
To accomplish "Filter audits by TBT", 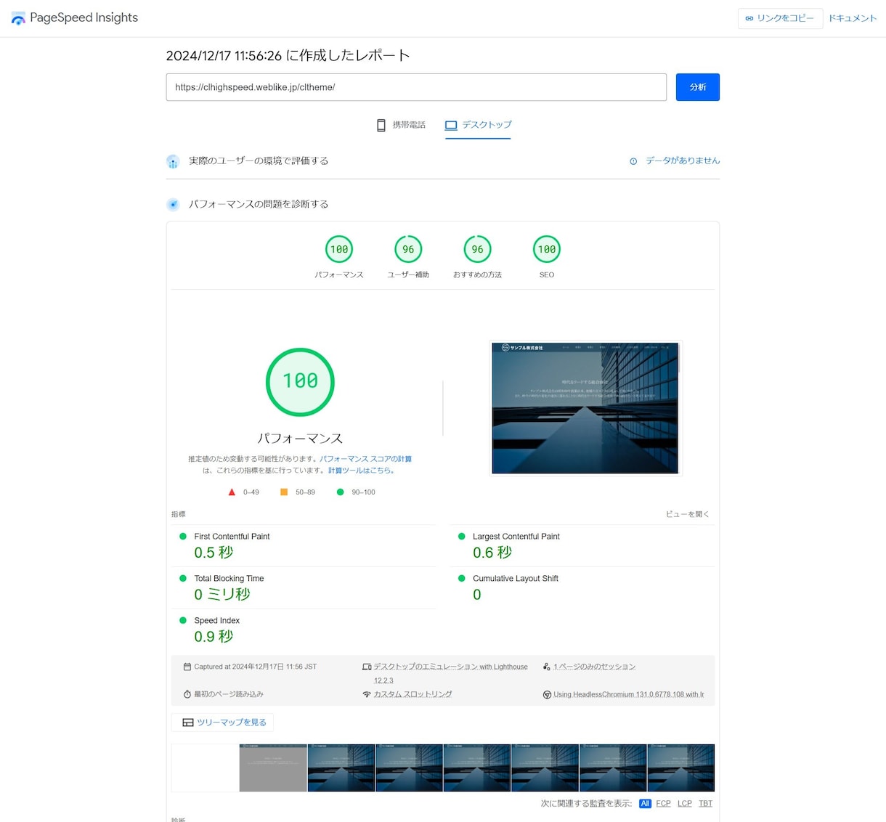I will coord(706,804).
